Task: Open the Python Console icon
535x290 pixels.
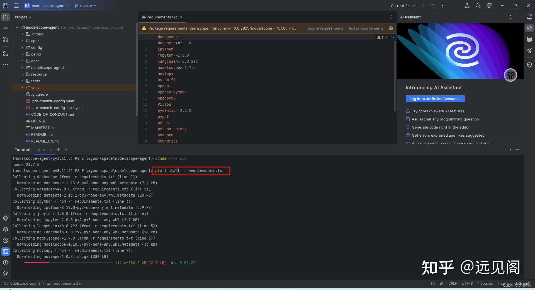Action: click(x=6, y=218)
